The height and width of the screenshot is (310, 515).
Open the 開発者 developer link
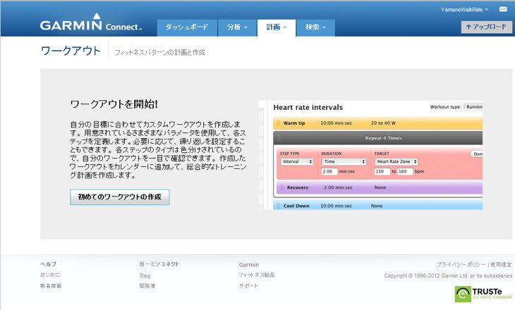pyautogui.click(x=147, y=286)
